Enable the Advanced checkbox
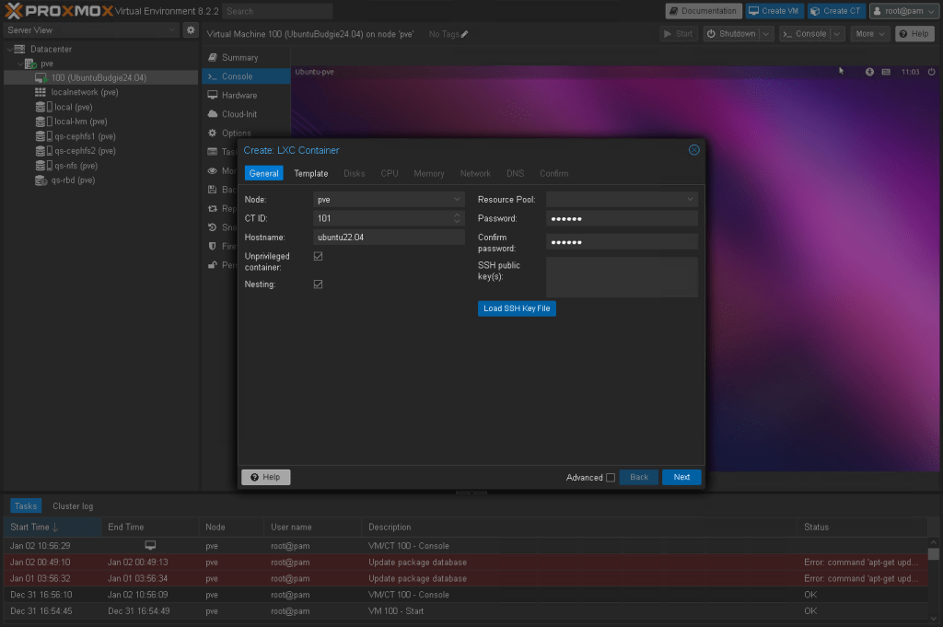 click(x=611, y=478)
